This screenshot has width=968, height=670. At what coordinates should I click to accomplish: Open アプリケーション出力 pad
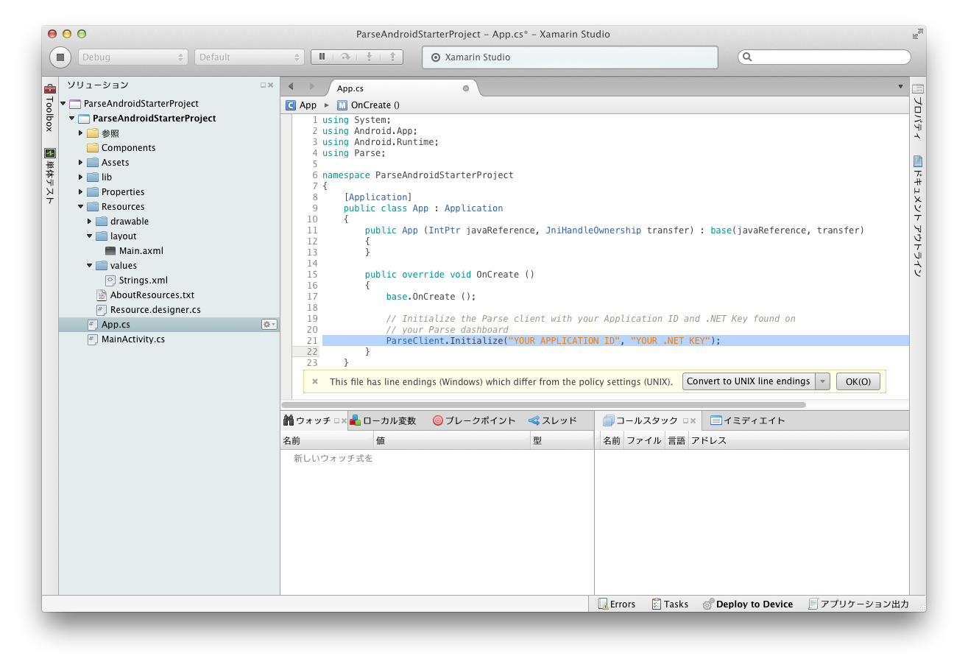[858, 604]
